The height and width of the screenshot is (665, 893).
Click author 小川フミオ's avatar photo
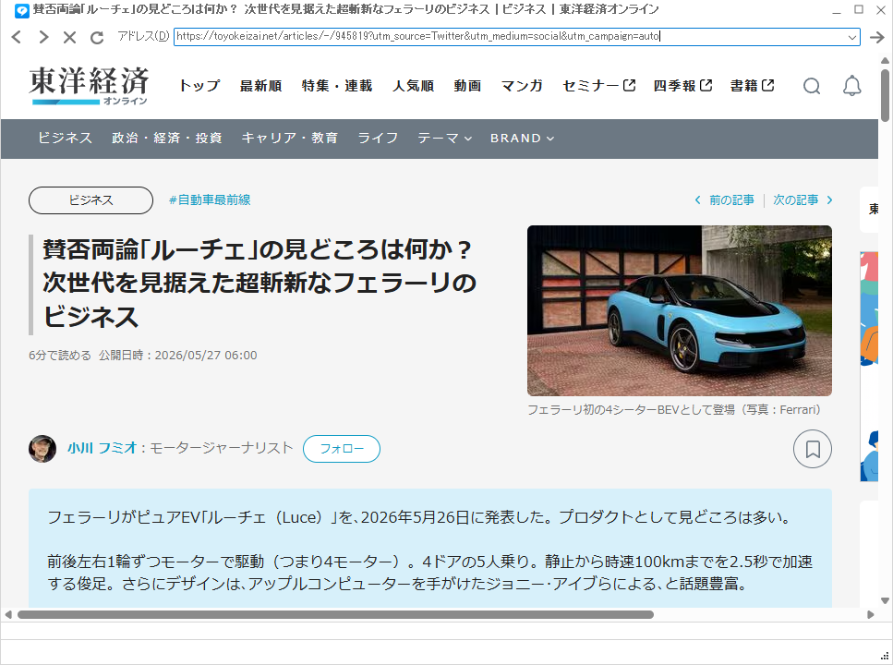pos(42,449)
